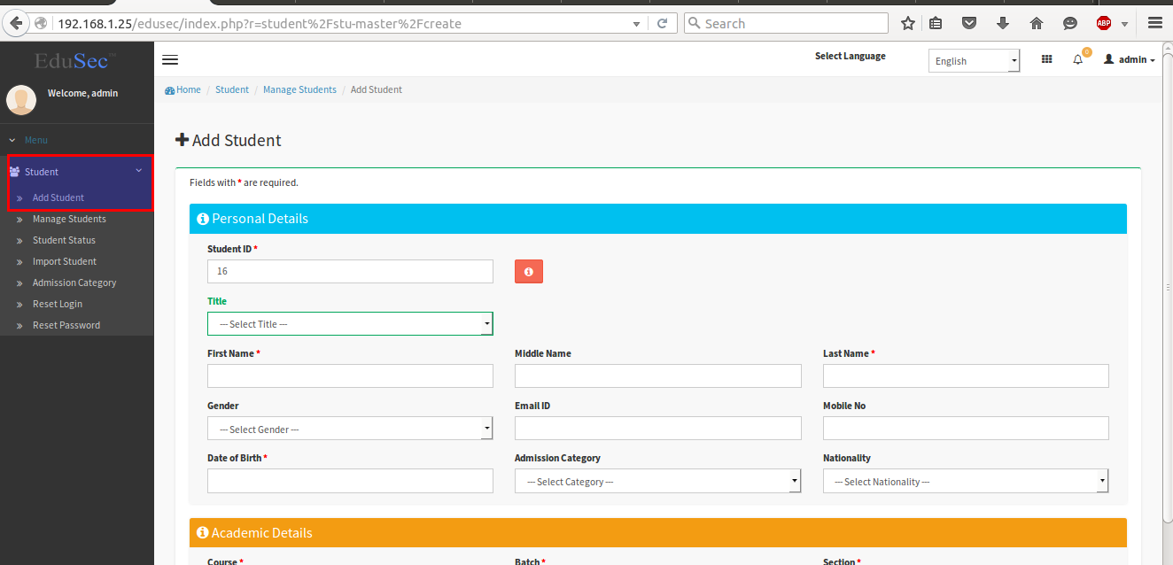
Task: Open the apps grid icon in header
Action: point(1047,59)
